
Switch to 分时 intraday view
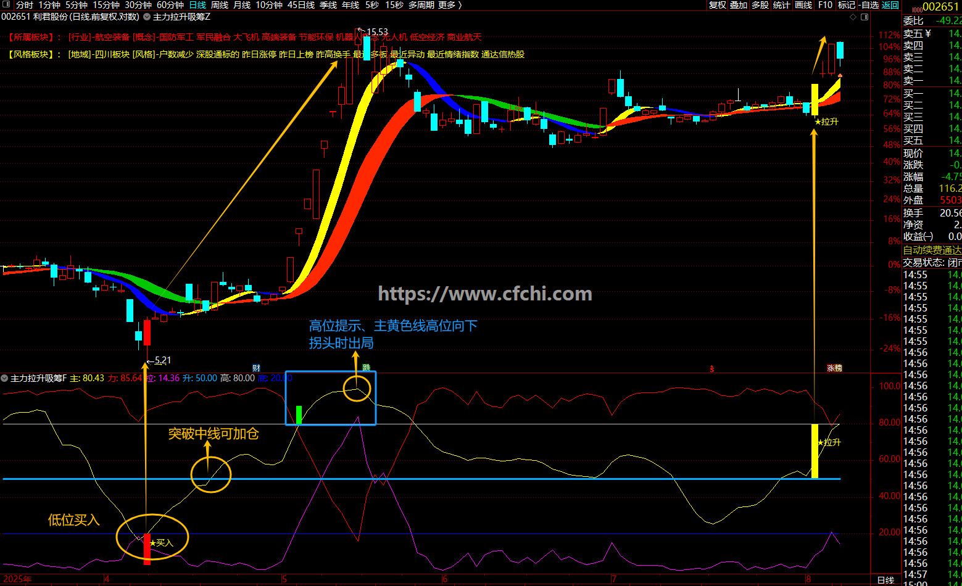tap(25, 5)
